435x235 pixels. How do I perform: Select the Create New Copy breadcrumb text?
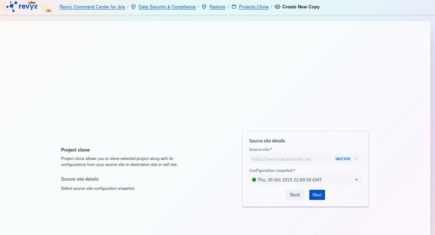[x=301, y=7]
